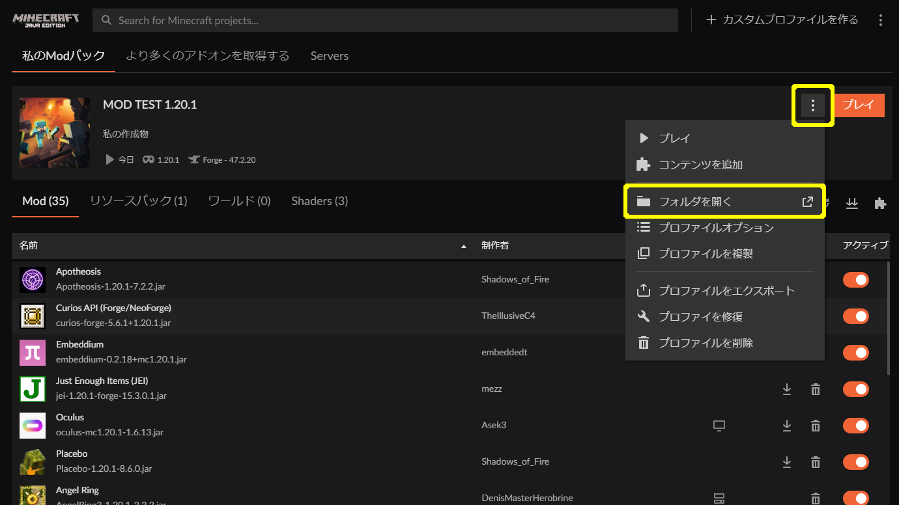Open the Shaders (3) tab
The image size is (899, 505).
click(319, 201)
